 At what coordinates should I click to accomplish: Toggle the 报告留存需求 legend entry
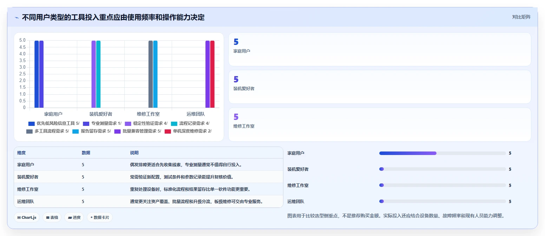92,131
